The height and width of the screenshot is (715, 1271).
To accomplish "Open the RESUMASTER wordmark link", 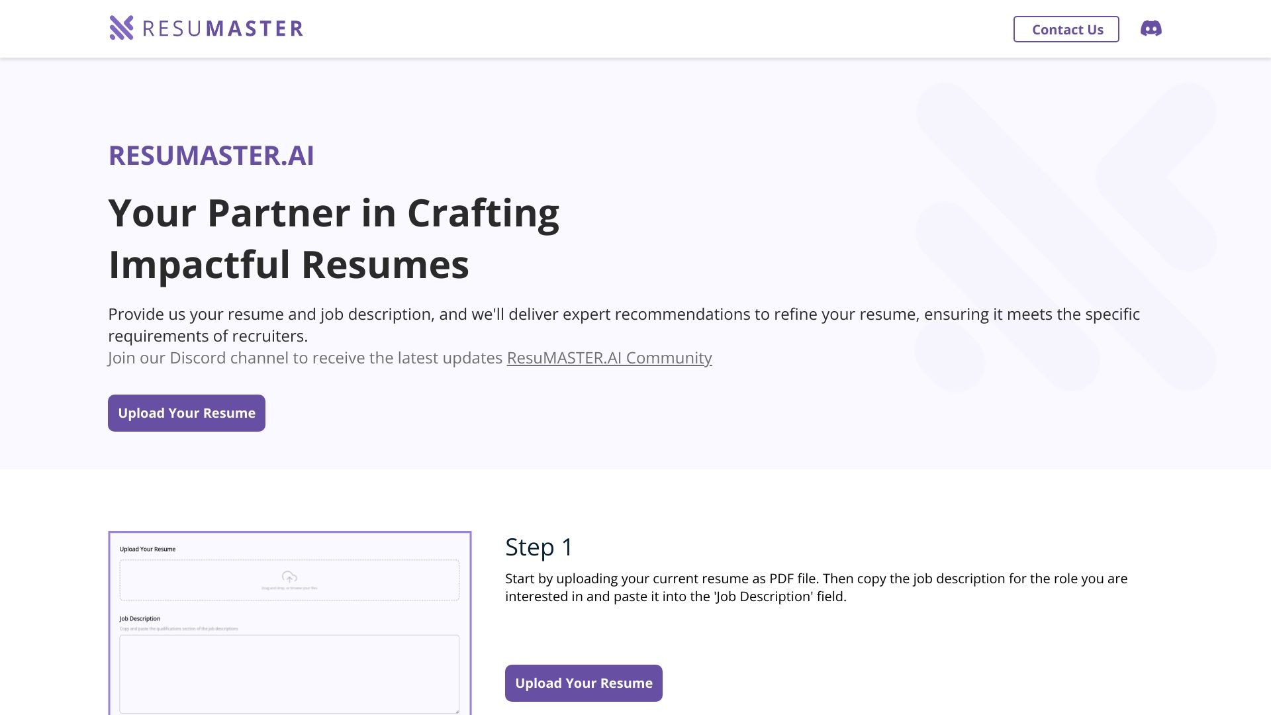I will 223,28.
